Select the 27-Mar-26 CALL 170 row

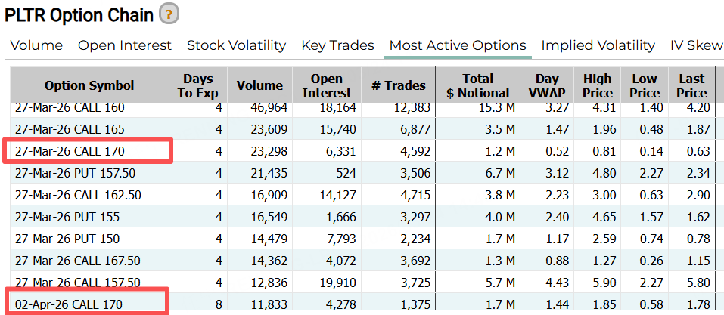[70, 151]
